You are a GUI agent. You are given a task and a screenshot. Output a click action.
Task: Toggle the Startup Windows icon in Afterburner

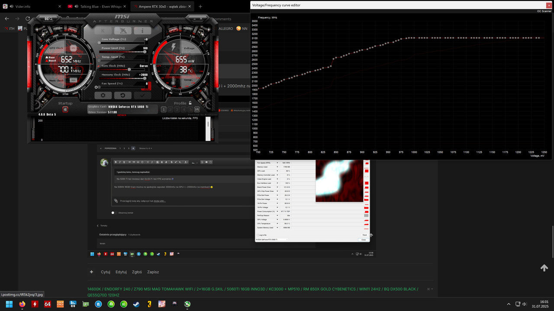coord(65,110)
